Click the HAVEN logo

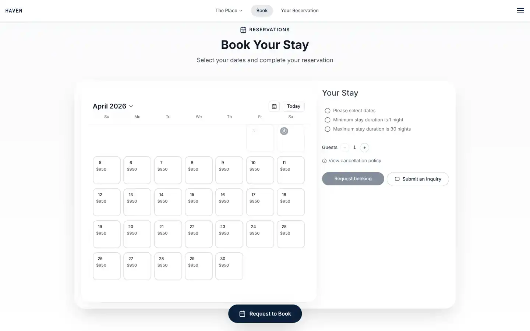(x=14, y=11)
